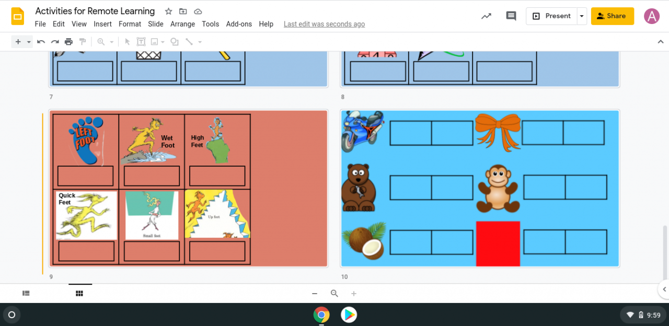The width and height of the screenshot is (669, 326).
Task: Check the cloud save status icon
Action: [198, 11]
